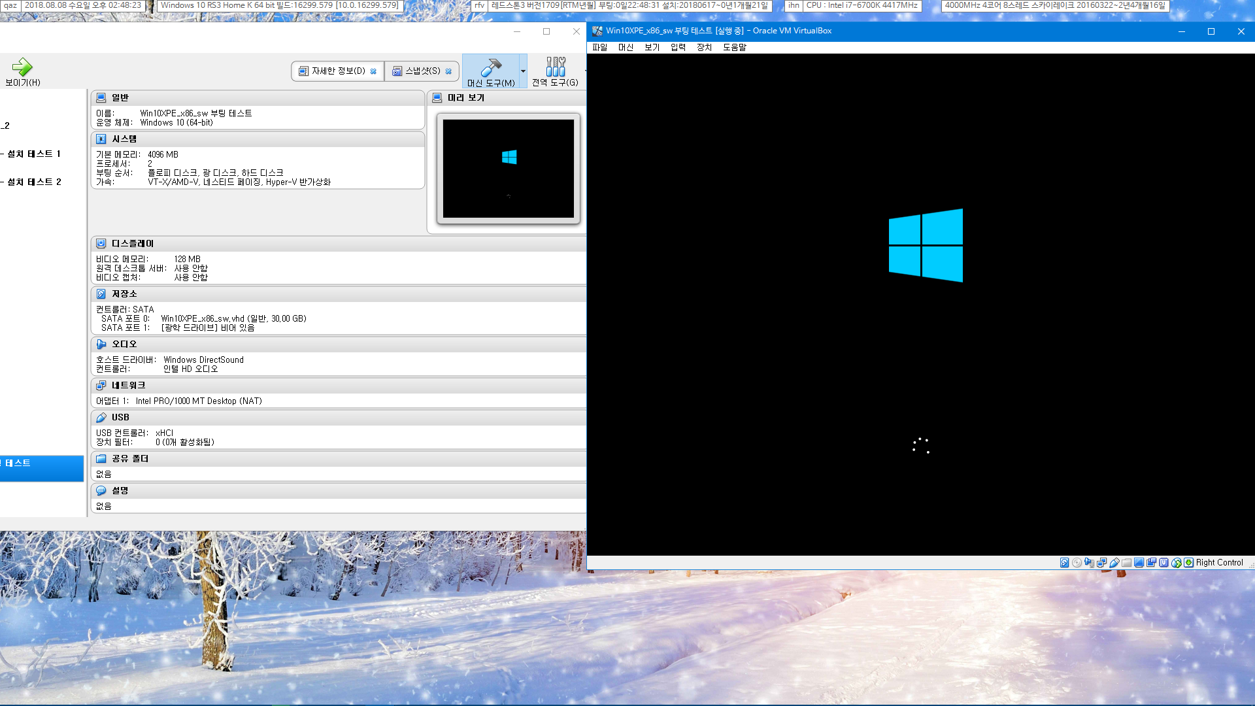
Task: Open the USB section header link
Action: point(120,417)
